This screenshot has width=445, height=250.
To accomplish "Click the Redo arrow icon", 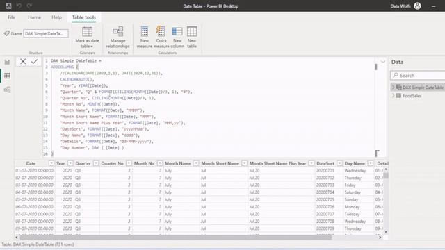I will point(29,6).
